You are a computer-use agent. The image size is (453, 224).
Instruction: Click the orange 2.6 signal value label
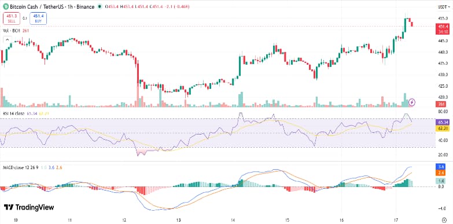(x=441, y=173)
